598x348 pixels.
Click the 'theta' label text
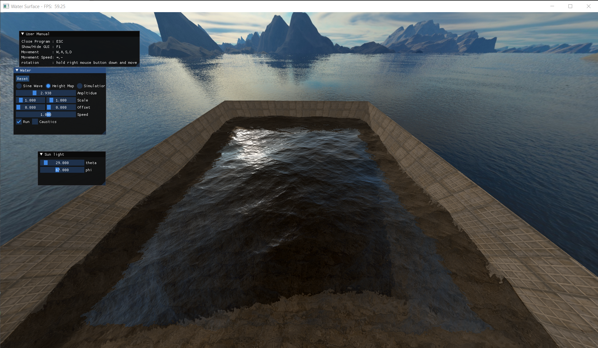click(x=91, y=163)
